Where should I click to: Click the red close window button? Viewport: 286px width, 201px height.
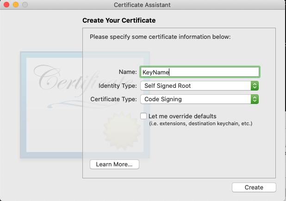click(x=7, y=5)
